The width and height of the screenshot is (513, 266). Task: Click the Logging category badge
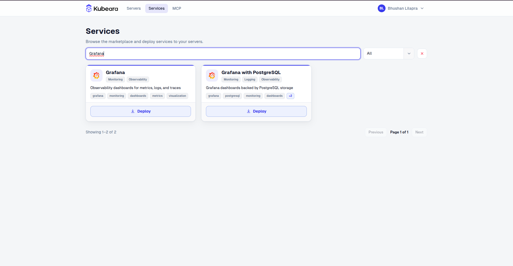(x=250, y=80)
